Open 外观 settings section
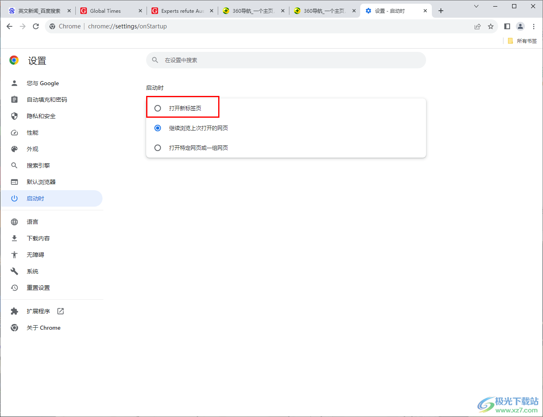This screenshot has width=543, height=417. [51, 149]
